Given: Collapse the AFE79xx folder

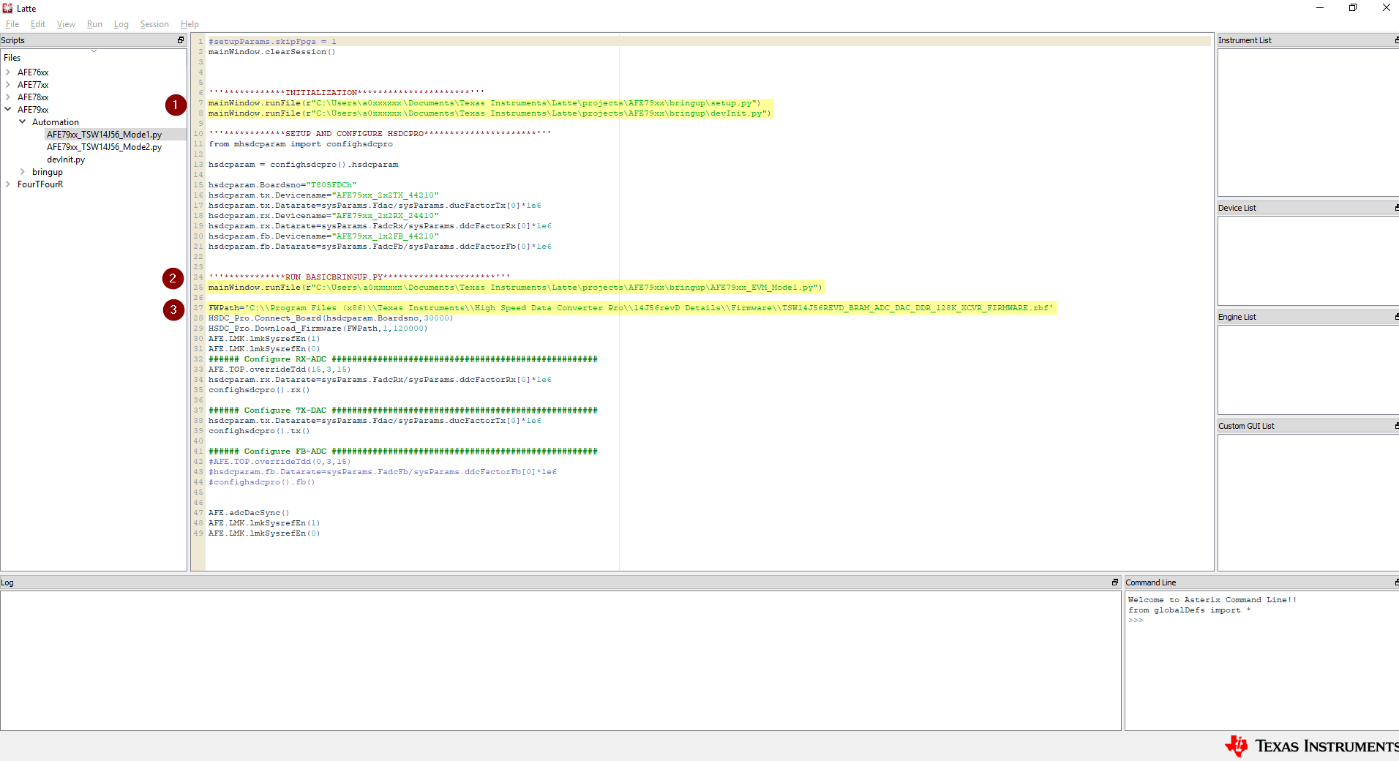Looking at the screenshot, I should (x=8, y=110).
